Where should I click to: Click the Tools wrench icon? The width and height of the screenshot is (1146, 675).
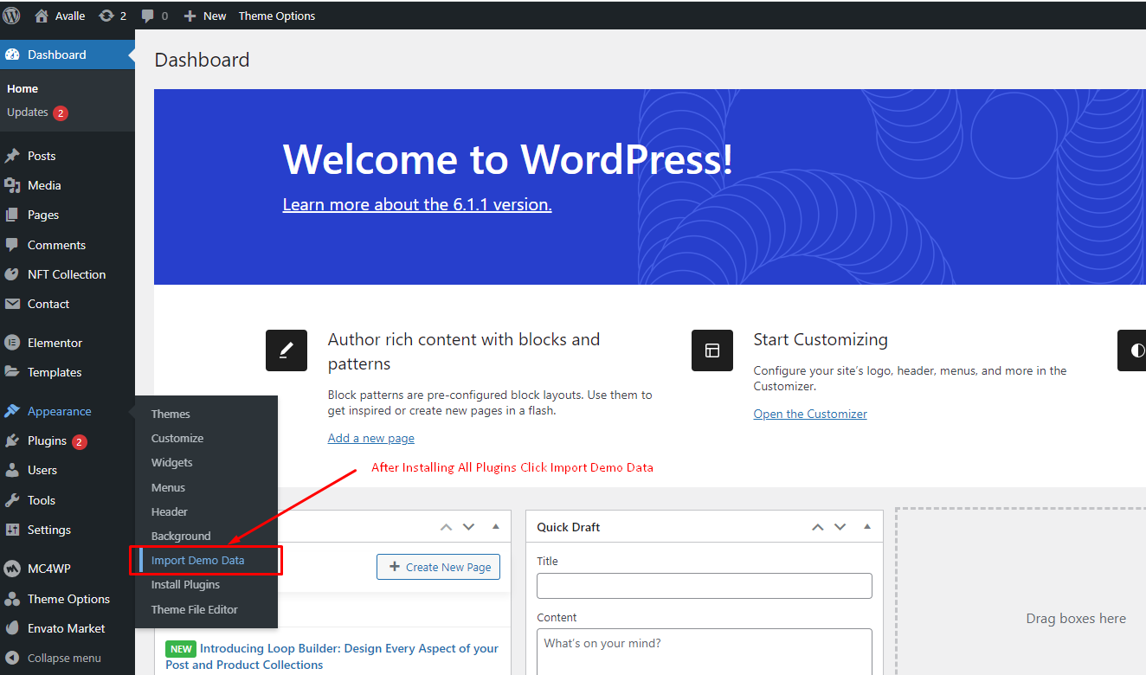(x=12, y=500)
